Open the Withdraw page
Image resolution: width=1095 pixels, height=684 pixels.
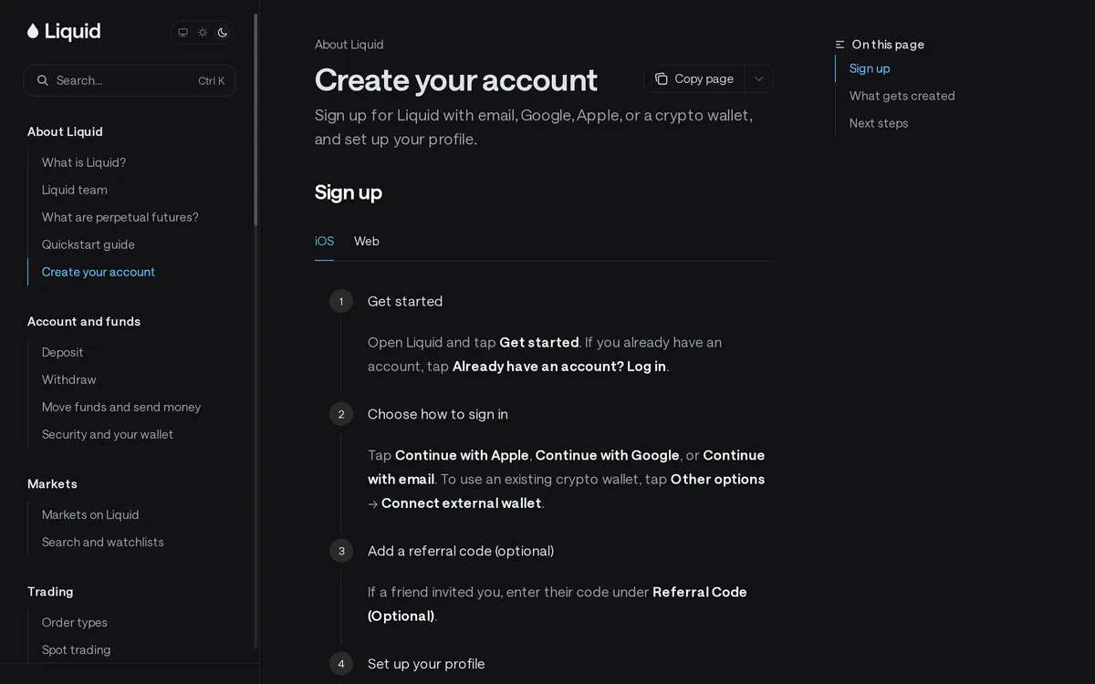pyautogui.click(x=69, y=379)
